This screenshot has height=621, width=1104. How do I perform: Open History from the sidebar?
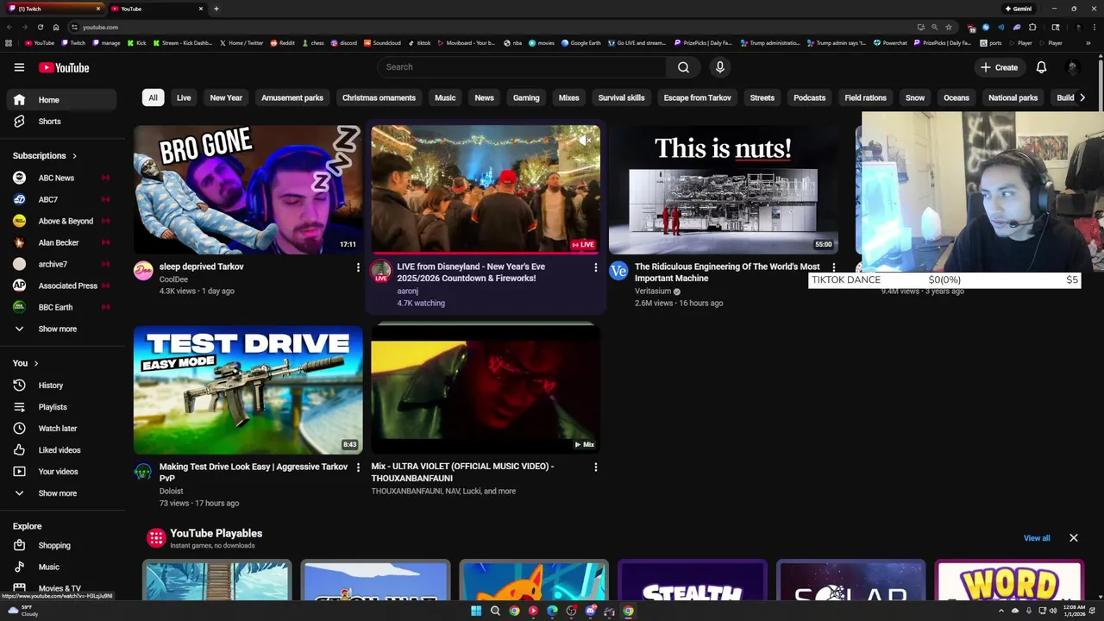tap(60, 386)
